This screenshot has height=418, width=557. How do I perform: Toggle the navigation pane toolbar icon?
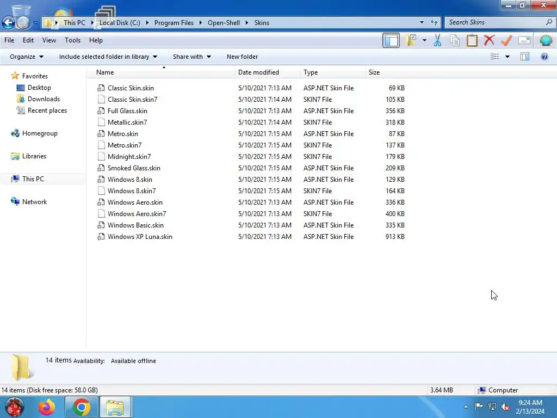coord(391,40)
